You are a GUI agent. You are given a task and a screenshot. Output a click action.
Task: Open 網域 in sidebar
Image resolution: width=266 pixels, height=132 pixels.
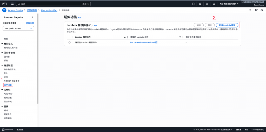(x=6, y=110)
